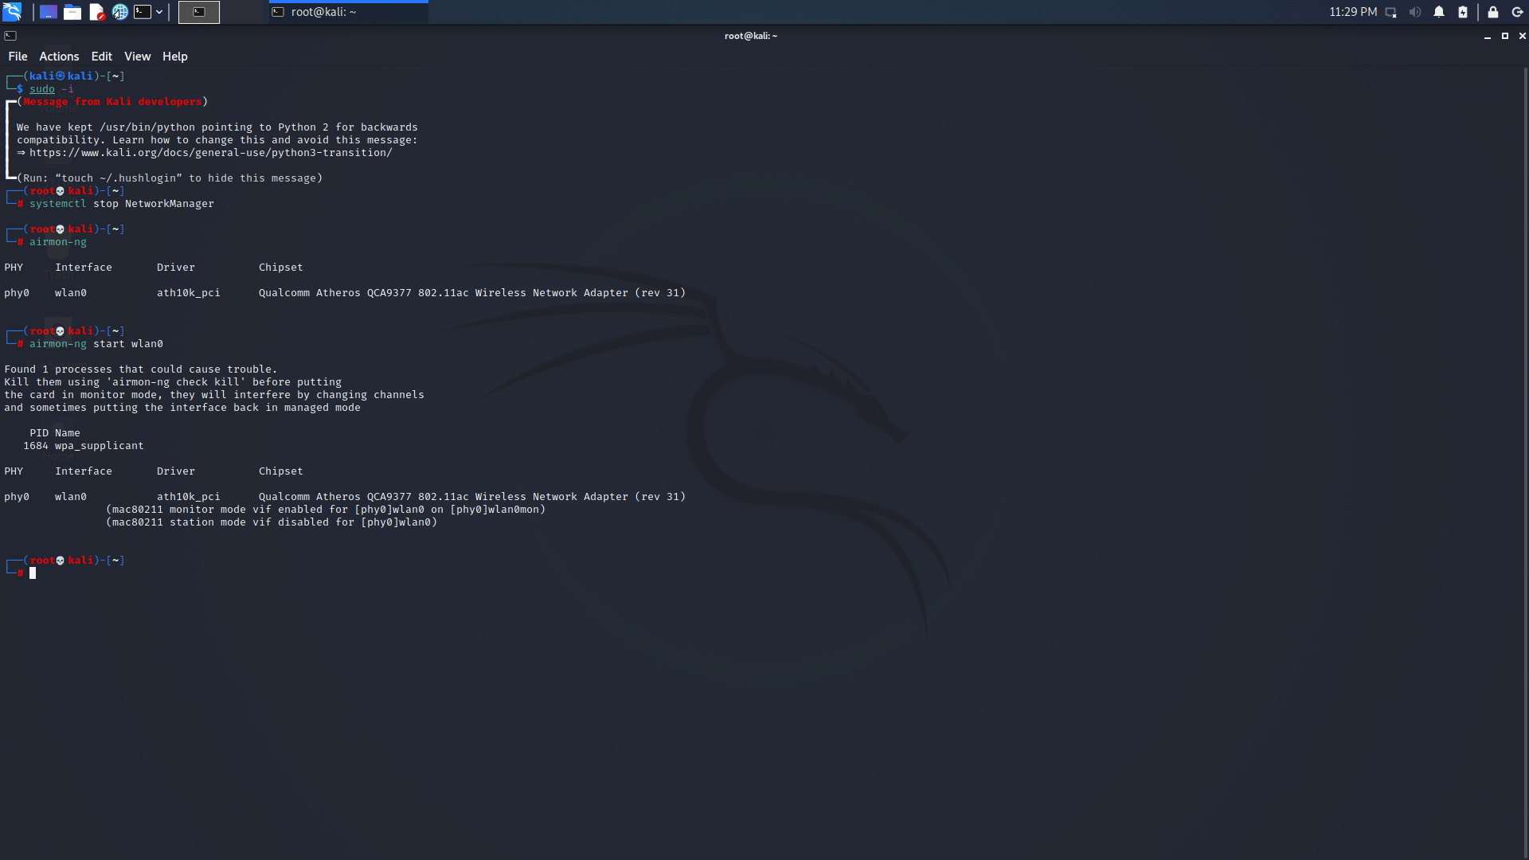Image resolution: width=1529 pixels, height=860 pixels.
Task: Open the View menu
Action: (x=137, y=57)
